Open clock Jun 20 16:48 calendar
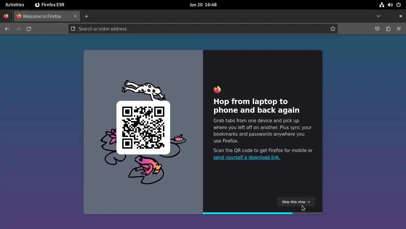This screenshot has width=406, height=229. click(x=203, y=5)
